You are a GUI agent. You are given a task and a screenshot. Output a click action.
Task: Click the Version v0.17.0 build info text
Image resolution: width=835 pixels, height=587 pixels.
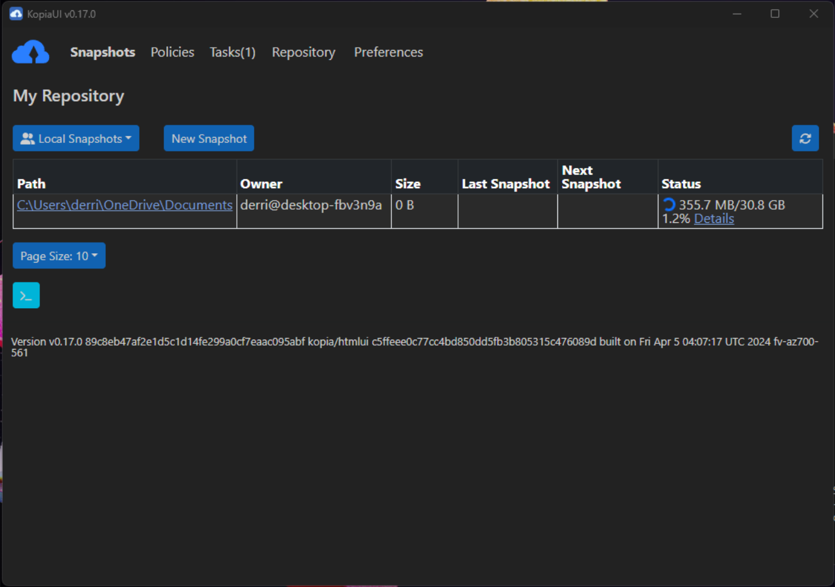tap(415, 347)
